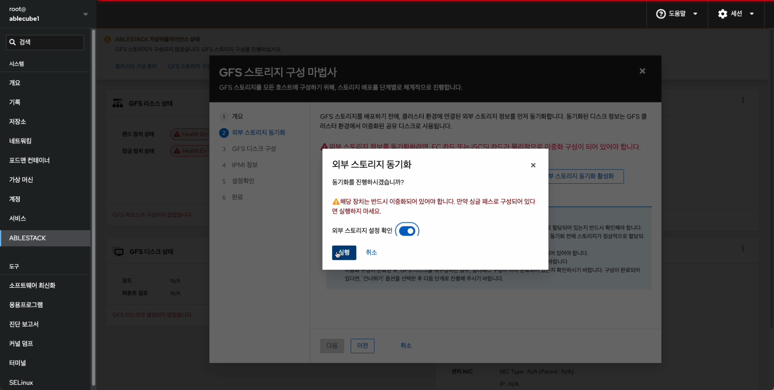Screen dimensions: 774x390
Task: Expand the root@ablecube1 host dropdown
Action: tap(85, 14)
